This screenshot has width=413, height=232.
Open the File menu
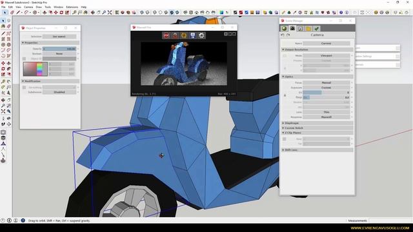click(3, 7)
